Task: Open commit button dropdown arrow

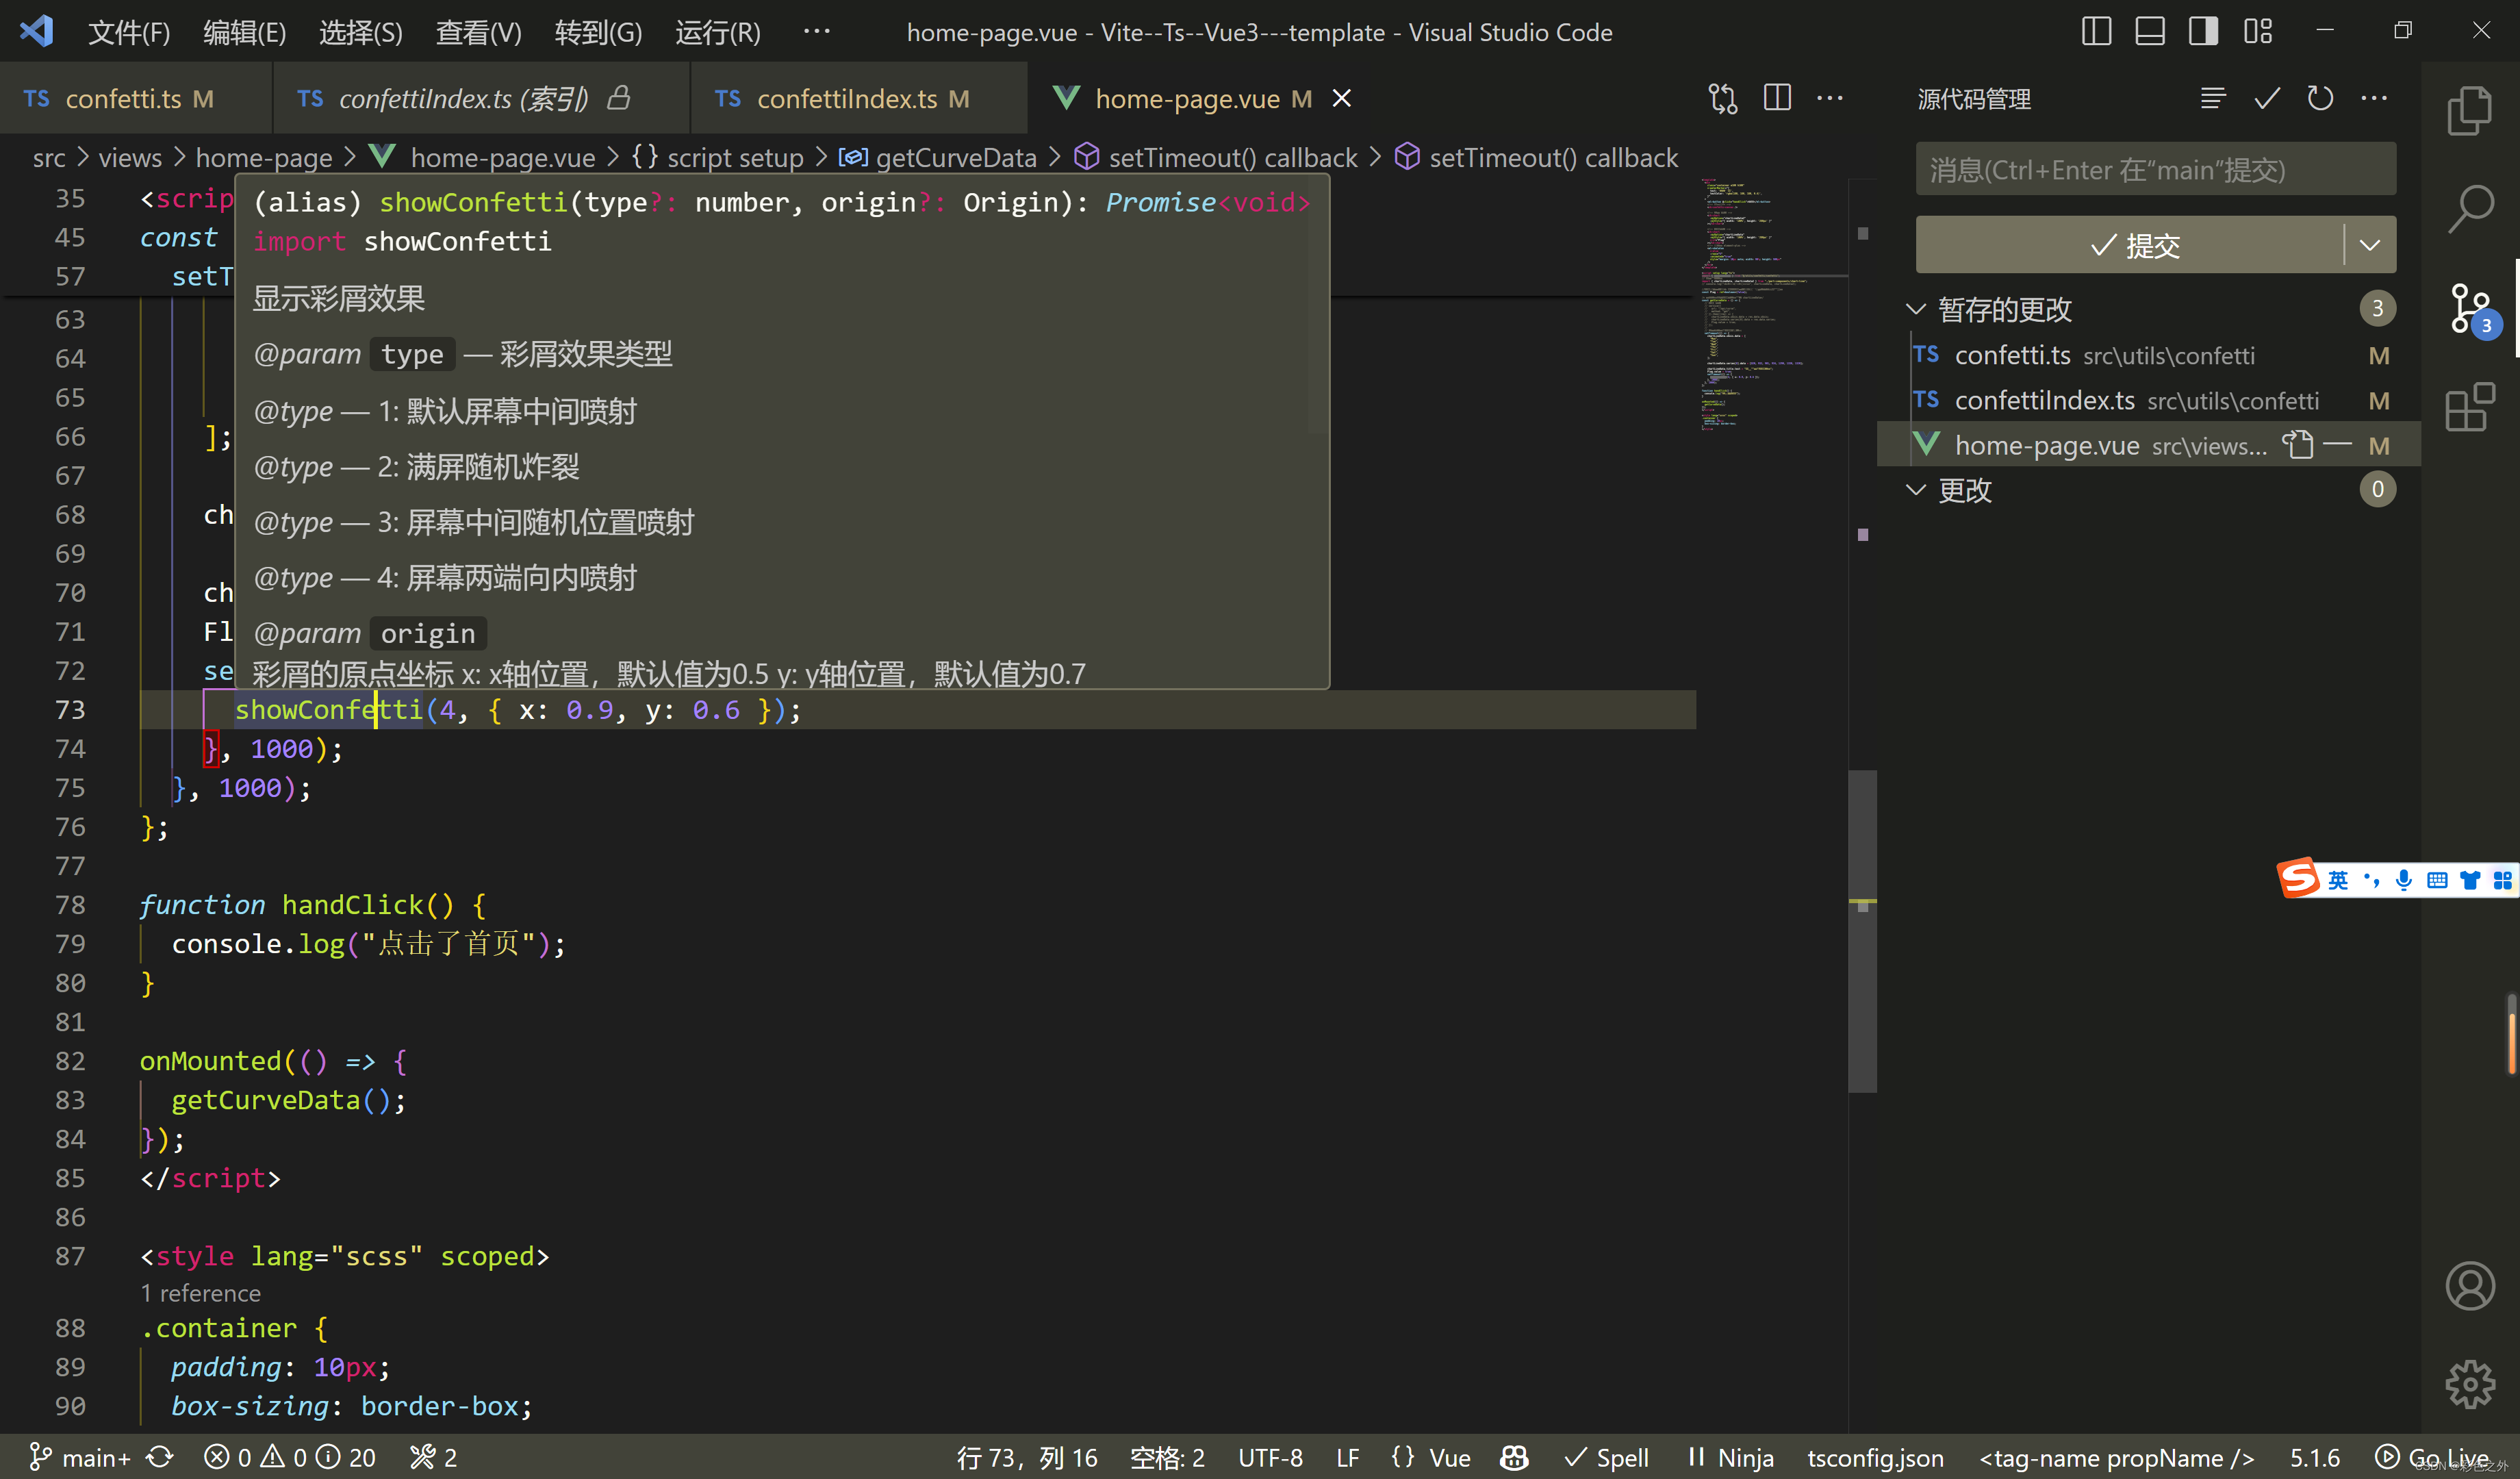Action: click(x=2369, y=245)
